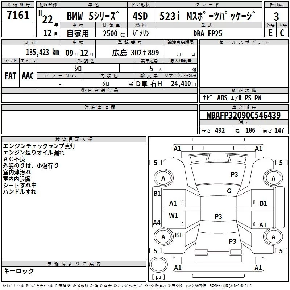Image resolution: width=290 pixels, height=290 pixels.
Task: Click width value 186
Action: pos(250,130)
